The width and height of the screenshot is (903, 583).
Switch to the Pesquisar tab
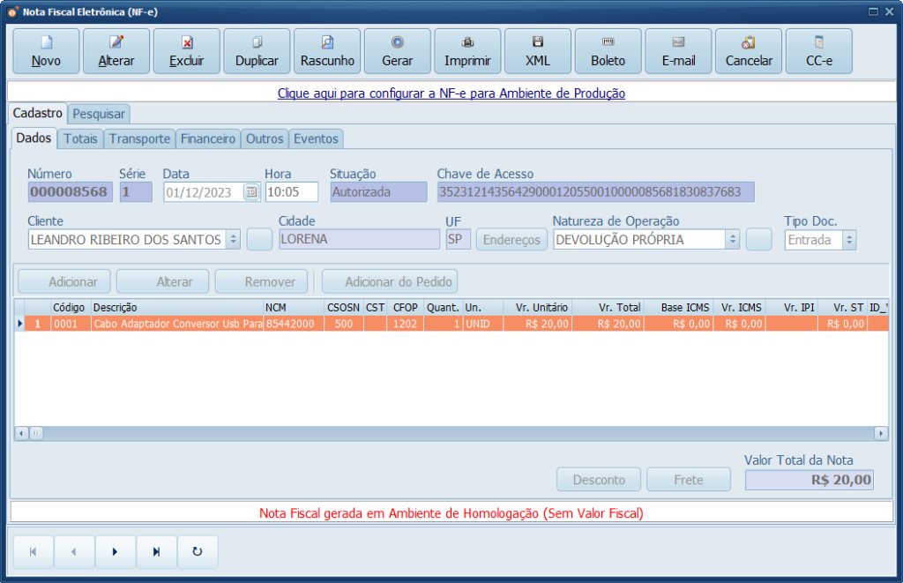click(99, 114)
